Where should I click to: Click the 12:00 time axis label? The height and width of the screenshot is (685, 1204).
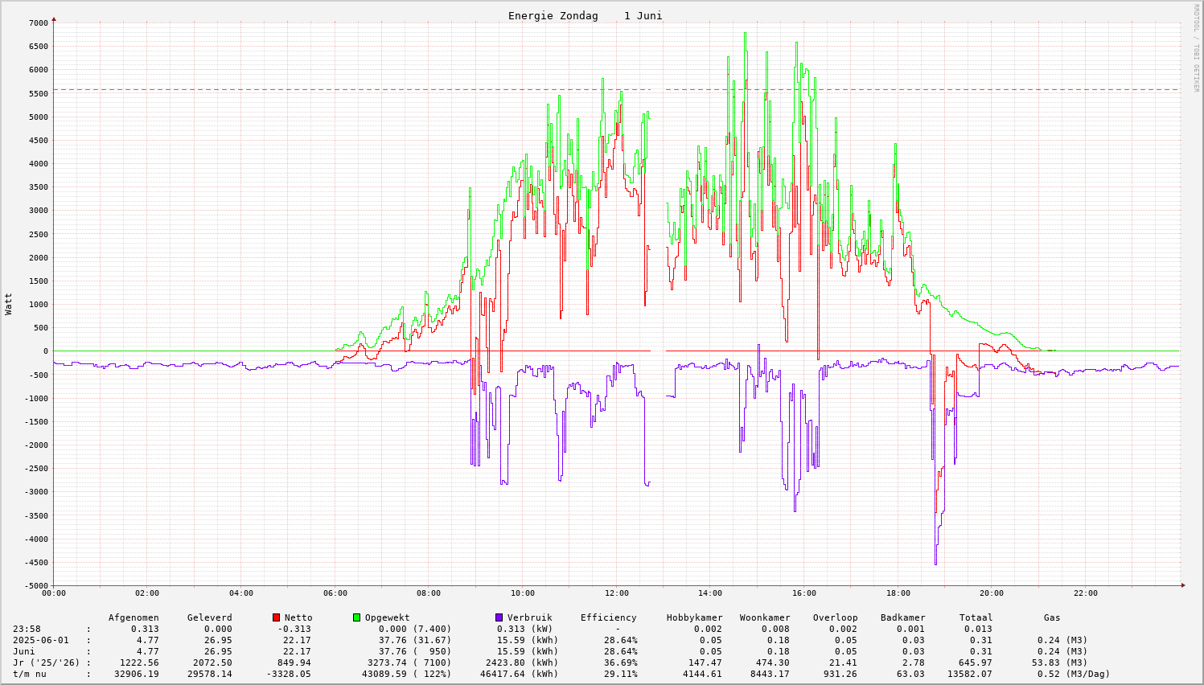click(617, 593)
